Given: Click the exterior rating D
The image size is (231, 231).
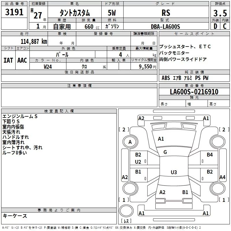Looking at the screenshot, I should [x=215, y=26].
